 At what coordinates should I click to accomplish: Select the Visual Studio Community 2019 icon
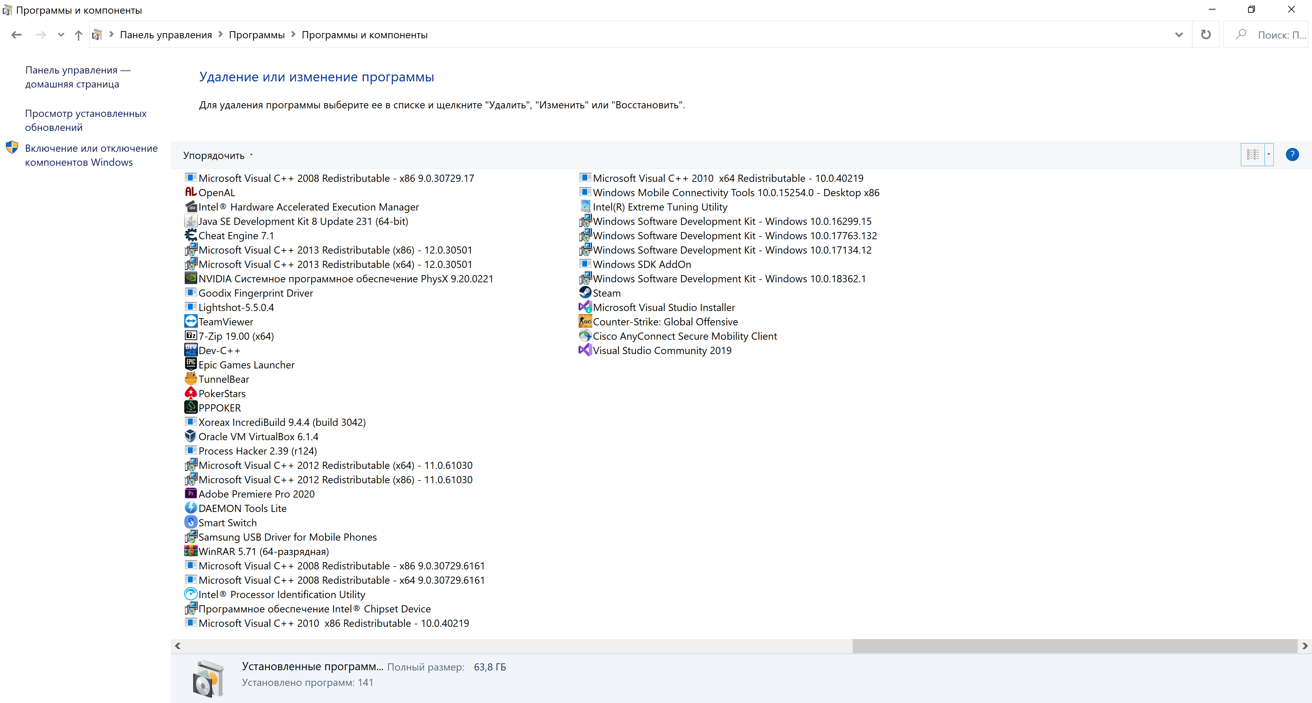[x=585, y=350]
